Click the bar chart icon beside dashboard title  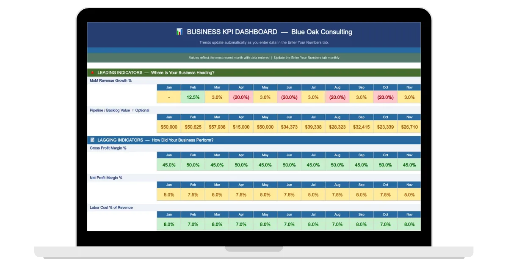[179, 32]
